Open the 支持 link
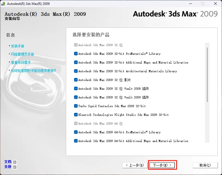222x175 pixels. (8, 167)
